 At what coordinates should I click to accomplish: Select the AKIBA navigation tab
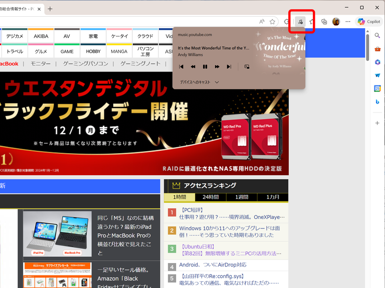click(x=41, y=36)
